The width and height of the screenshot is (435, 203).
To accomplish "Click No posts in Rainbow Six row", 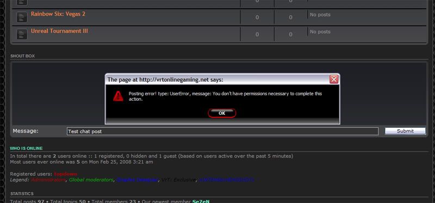I will tap(320, 15).
